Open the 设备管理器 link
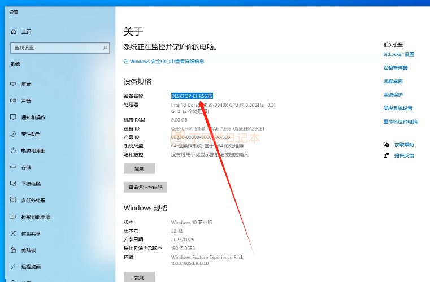Image resolution: width=430 pixels, height=282 pixels. (396, 68)
